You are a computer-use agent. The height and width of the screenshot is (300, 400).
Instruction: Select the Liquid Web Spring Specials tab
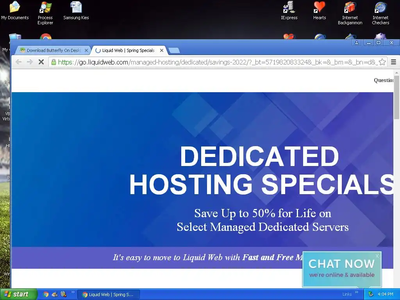point(128,50)
